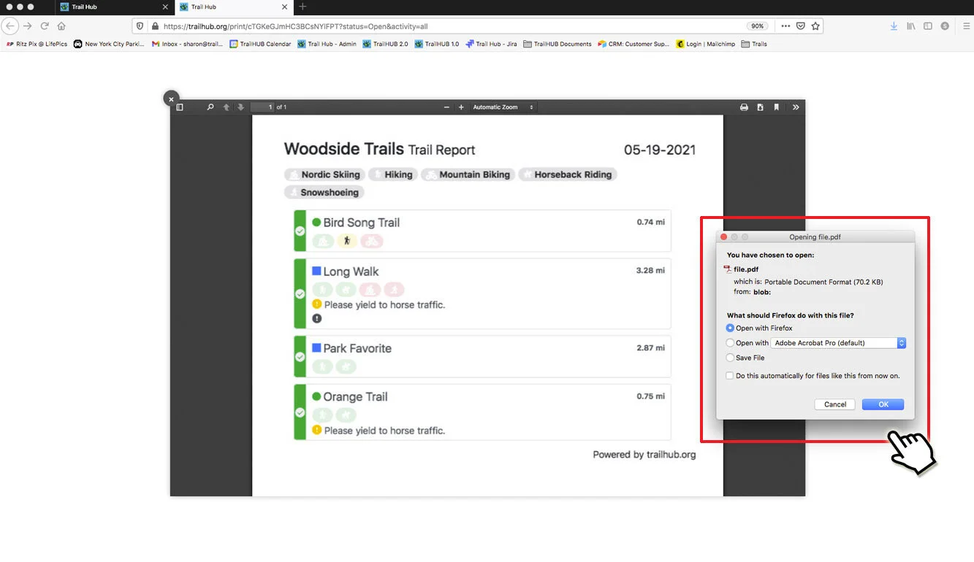Go to the previous PDF page

coord(227,107)
